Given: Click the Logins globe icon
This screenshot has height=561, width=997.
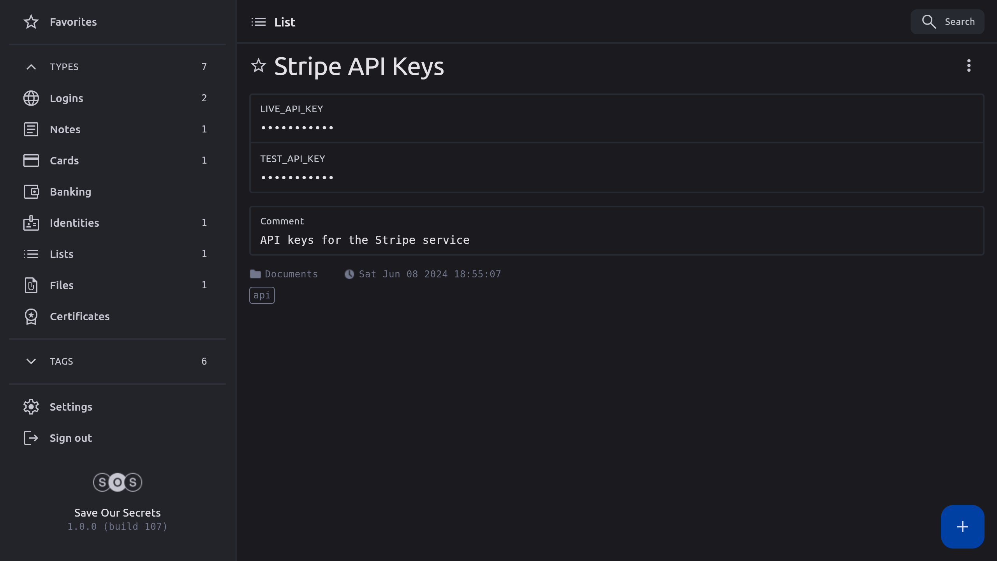Looking at the screenshot, I should (x=31, y=98).
